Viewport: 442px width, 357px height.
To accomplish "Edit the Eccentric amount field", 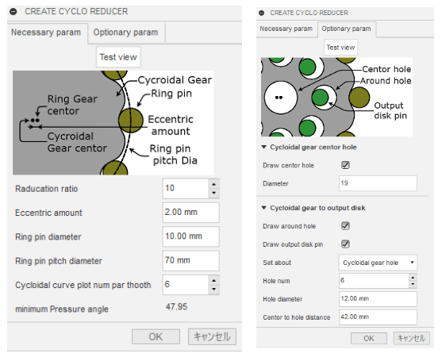I will 190,212.
